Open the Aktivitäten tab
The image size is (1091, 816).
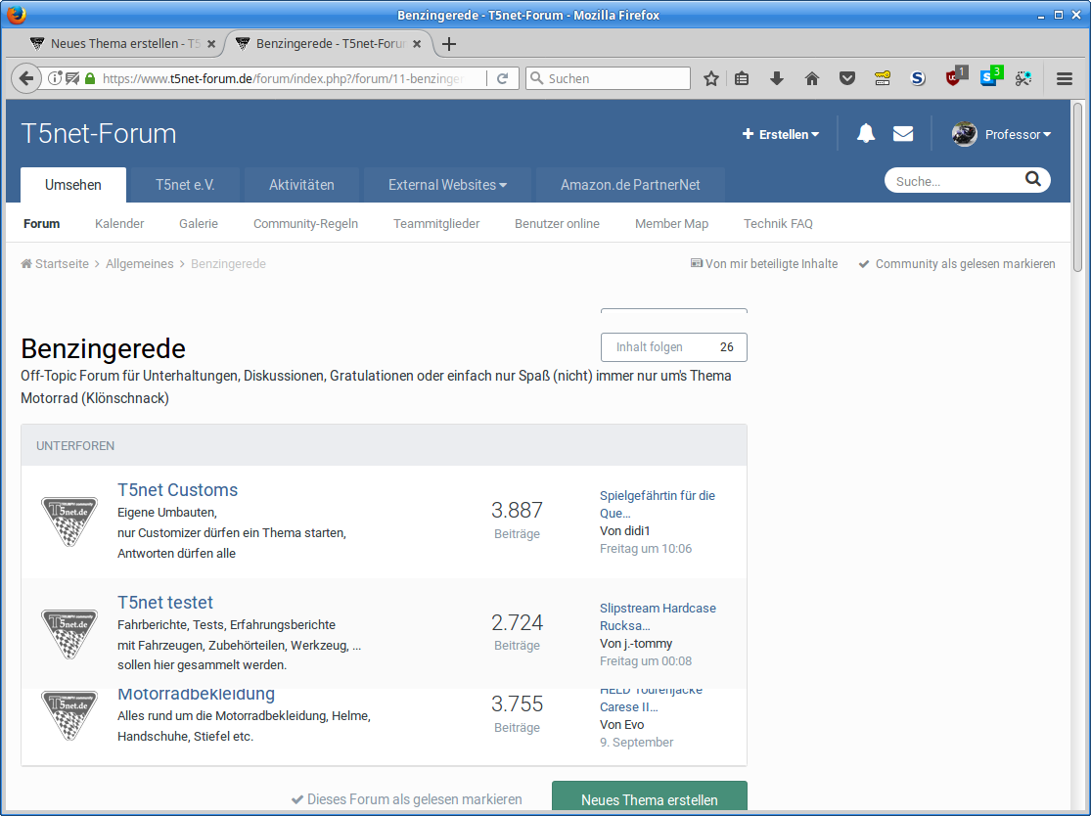(x=301, y=185)
